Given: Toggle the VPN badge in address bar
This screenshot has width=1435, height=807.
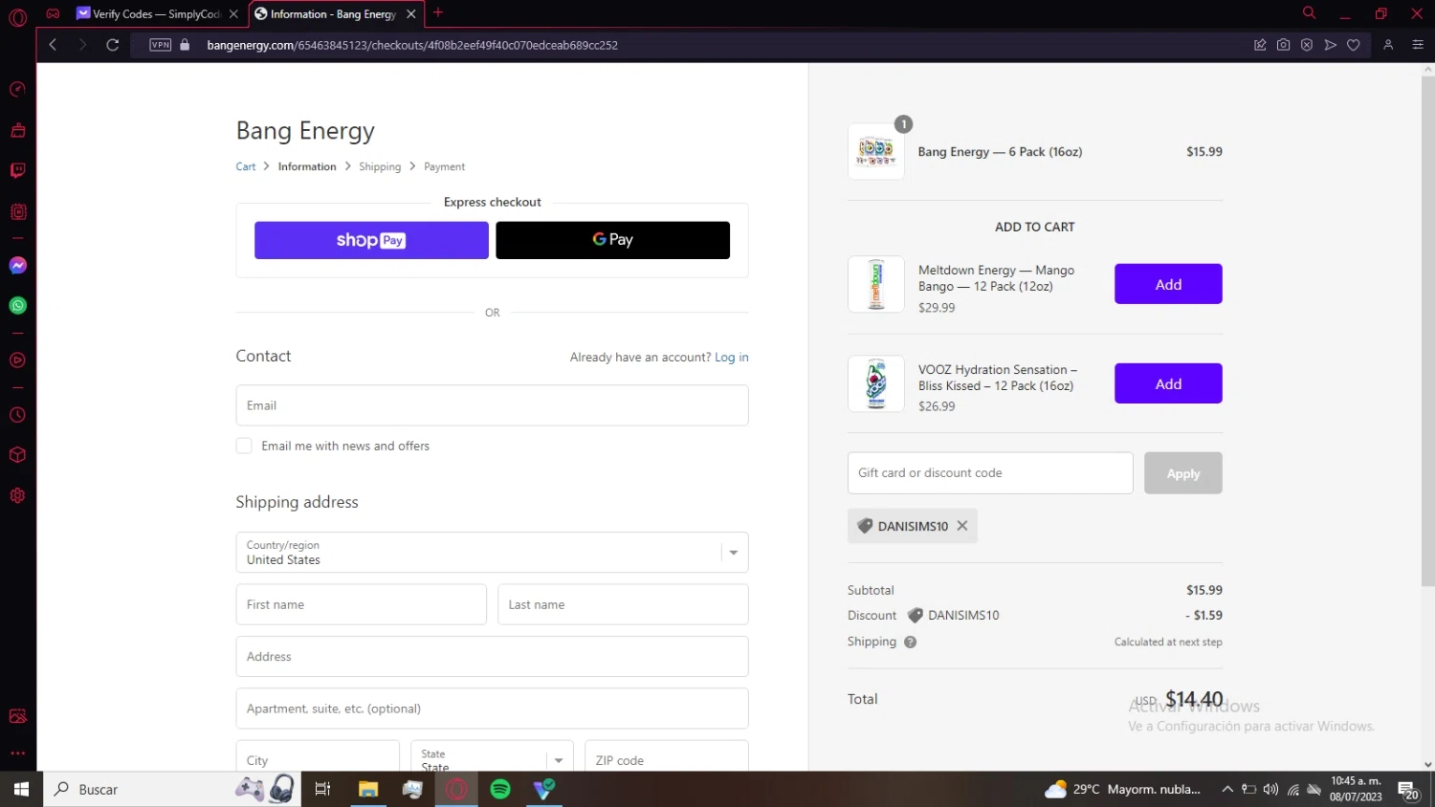Looking at the screenshot, I should [x=160, y=45].
